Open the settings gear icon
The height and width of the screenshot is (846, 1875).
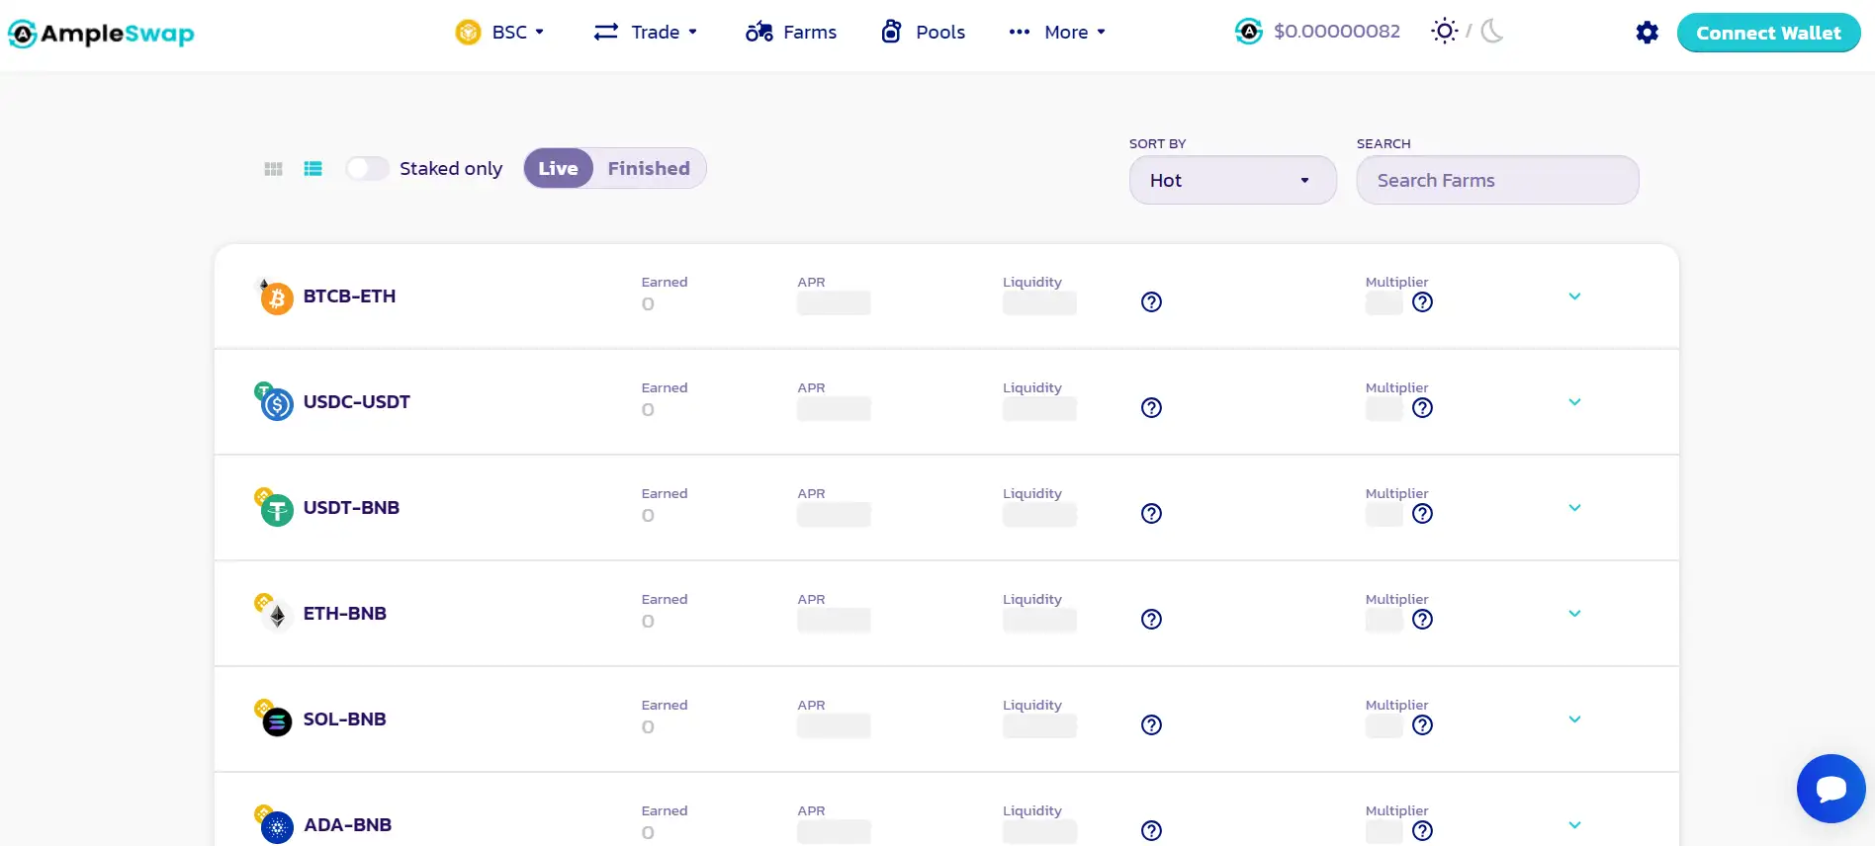pos(1647,33)
